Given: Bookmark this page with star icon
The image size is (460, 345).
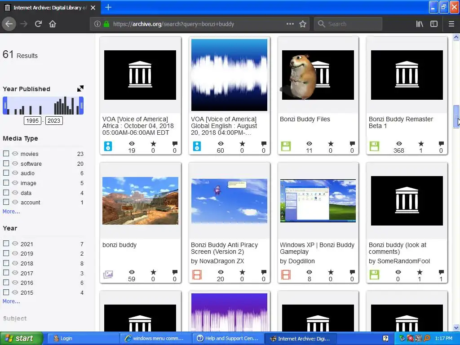Looking at the screenshot, I should click(x=303, y=24).
